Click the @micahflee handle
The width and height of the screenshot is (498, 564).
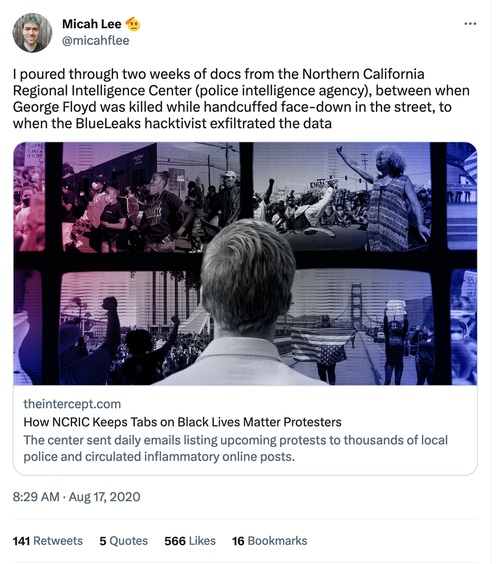point(95,41)
